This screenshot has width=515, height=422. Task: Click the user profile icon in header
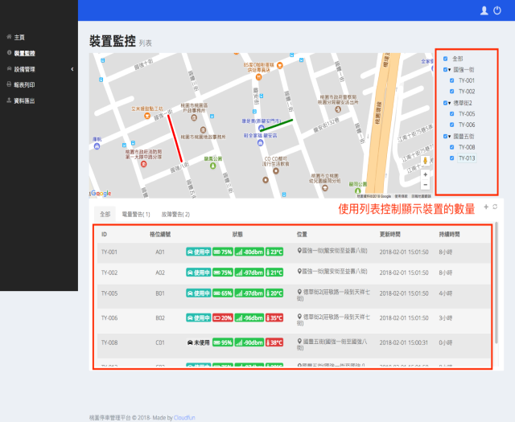click(484, 10)
